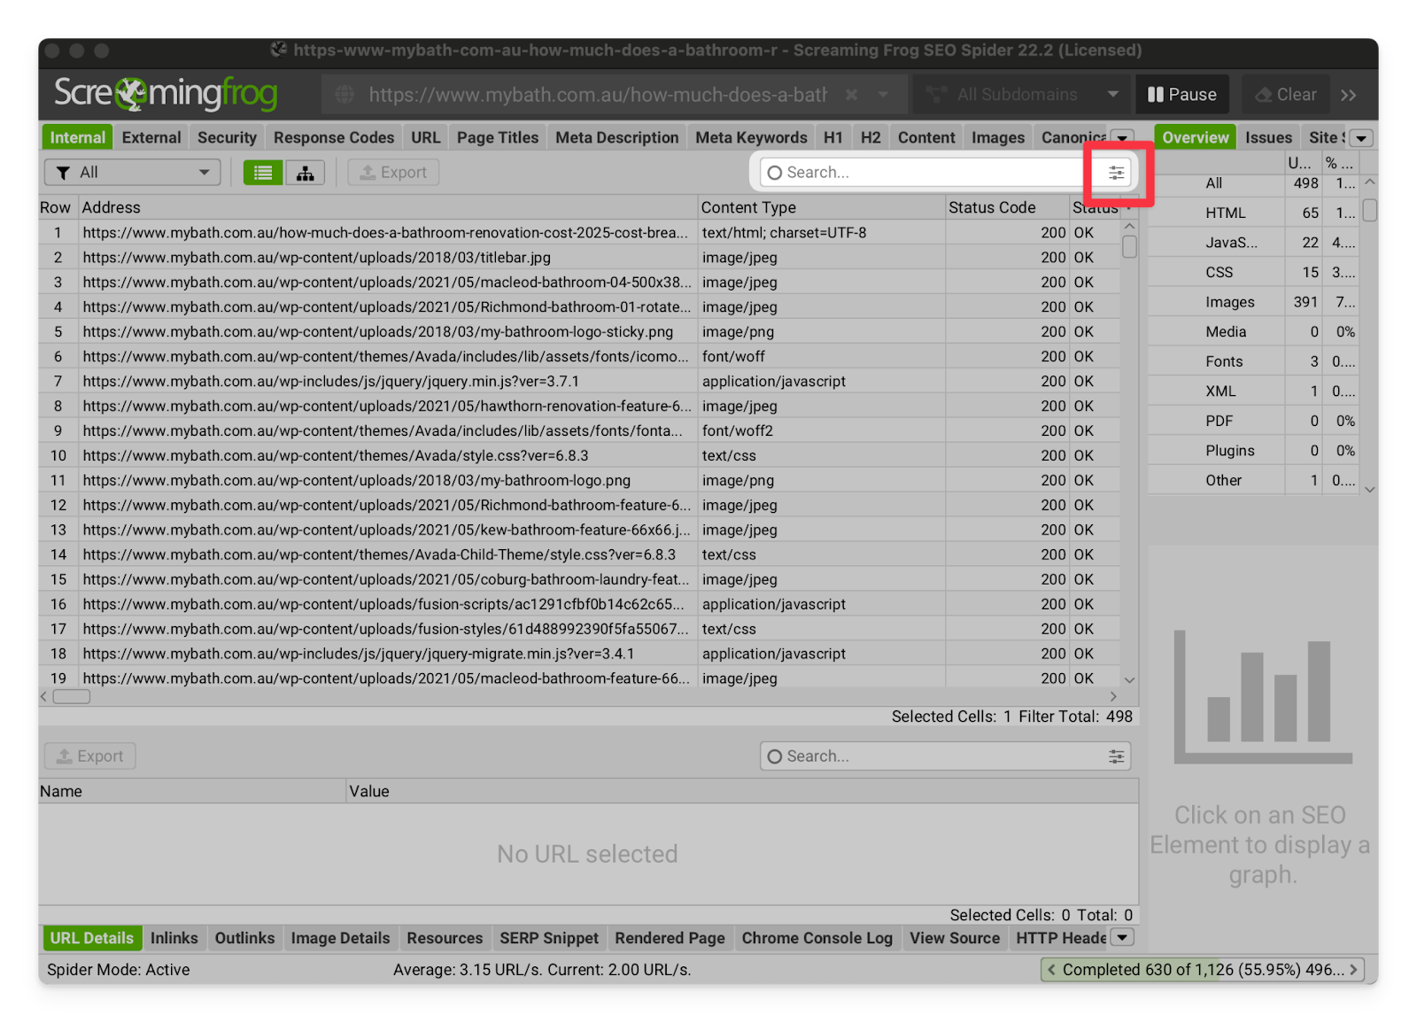Open the All filter dropdown

point(133,173)
